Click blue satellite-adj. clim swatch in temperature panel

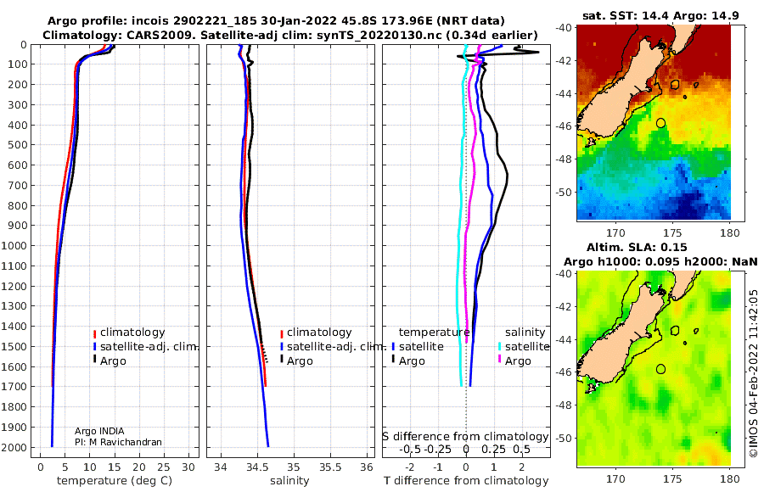94,347
